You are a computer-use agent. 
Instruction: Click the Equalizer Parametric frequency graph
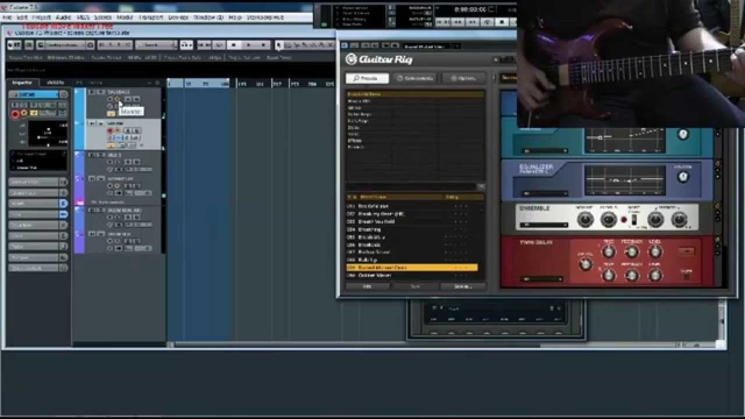[x=625, y=181]
